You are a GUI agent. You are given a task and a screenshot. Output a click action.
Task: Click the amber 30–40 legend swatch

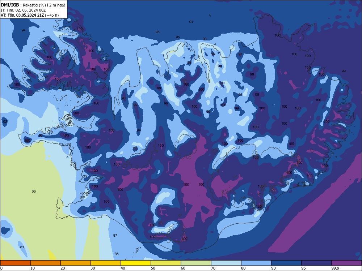click(106, 263)
